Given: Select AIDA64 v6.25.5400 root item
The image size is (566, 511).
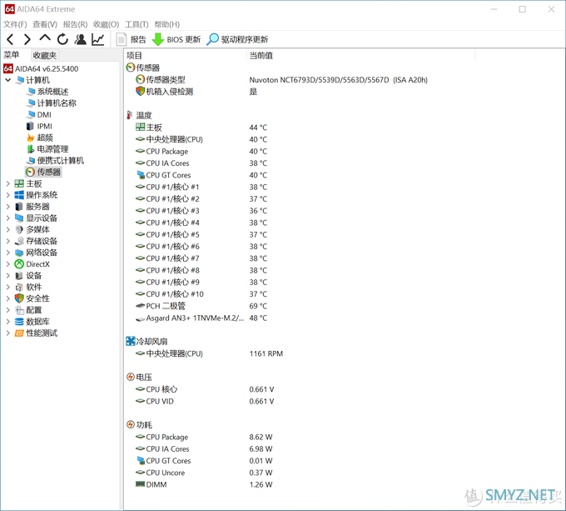Looking at the screenshot, I should coord(41,68).
